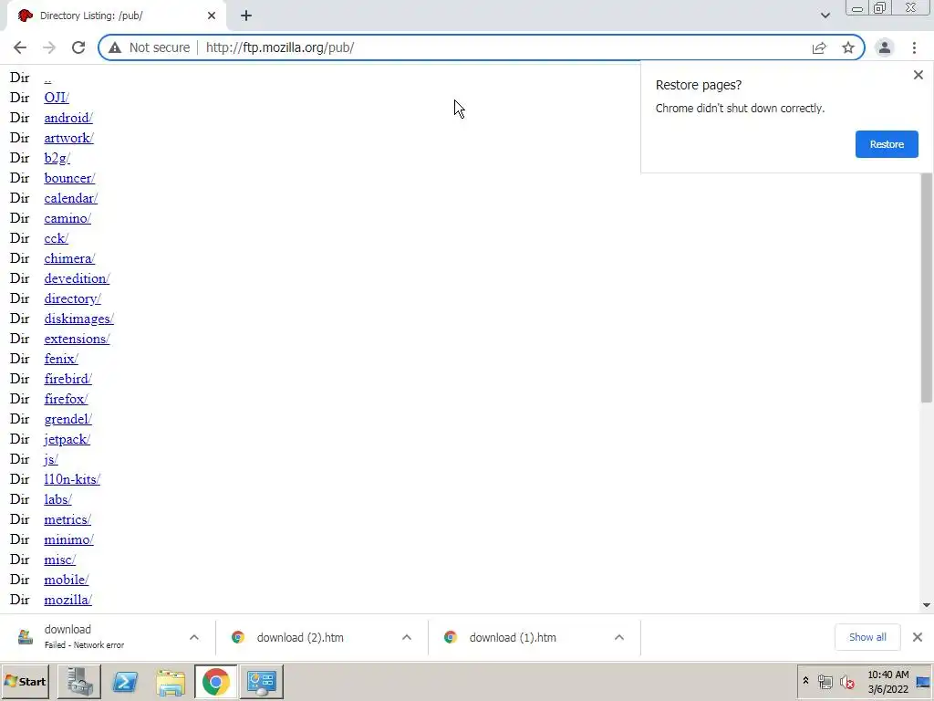Open the tab search chevron

[825, 16]
